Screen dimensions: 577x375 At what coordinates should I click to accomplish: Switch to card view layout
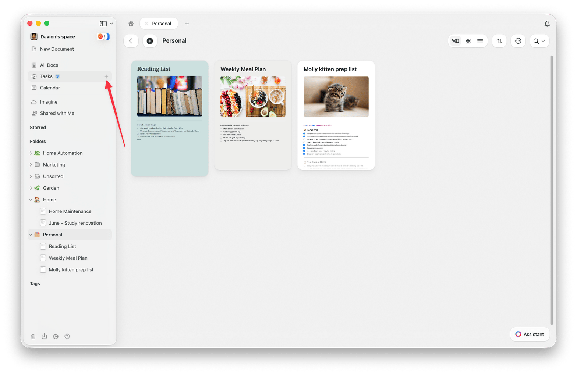[456, 41]
